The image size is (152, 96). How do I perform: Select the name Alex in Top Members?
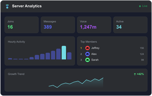pyautogui.click(x=94, y=54)
